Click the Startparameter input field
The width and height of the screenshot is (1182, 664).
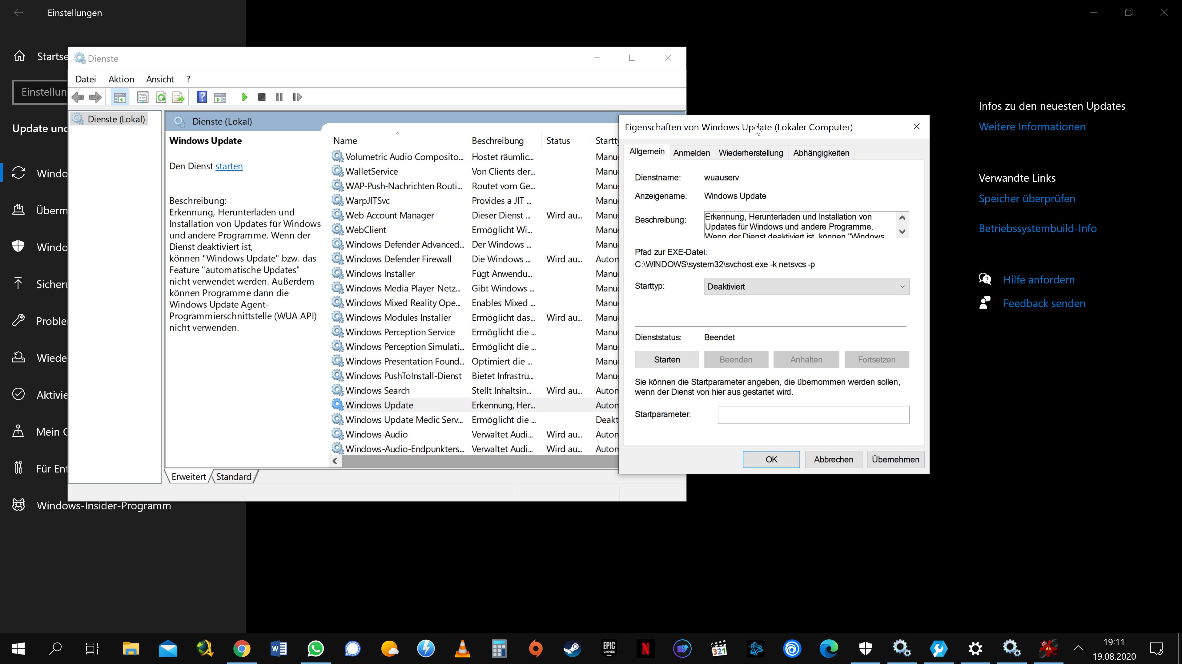point(813,415)
